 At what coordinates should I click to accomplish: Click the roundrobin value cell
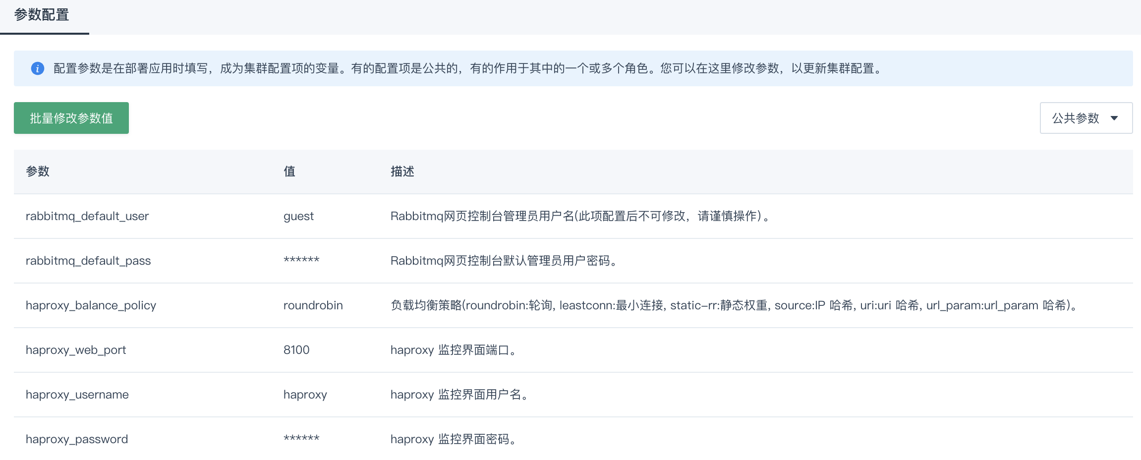pyautogui.click(x=313, y=305)
